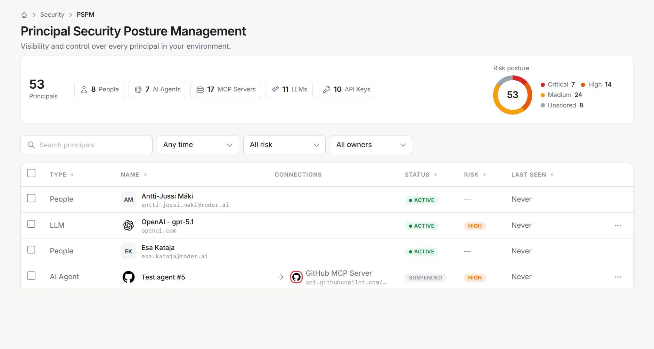This screenshot has width=654, height=349.
Task: Select the High orange legend dot
Action: coord(583,85)
